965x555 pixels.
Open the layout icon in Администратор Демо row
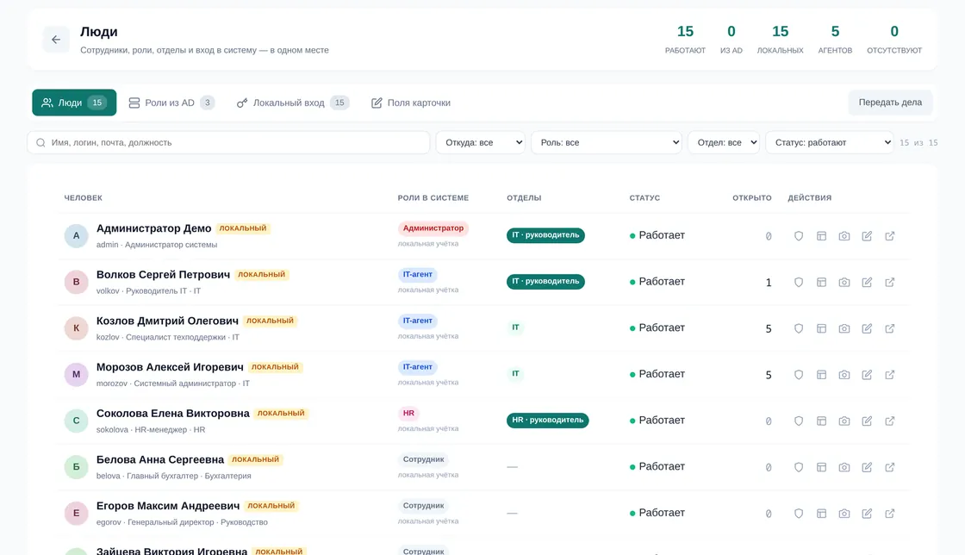point(821,235)
